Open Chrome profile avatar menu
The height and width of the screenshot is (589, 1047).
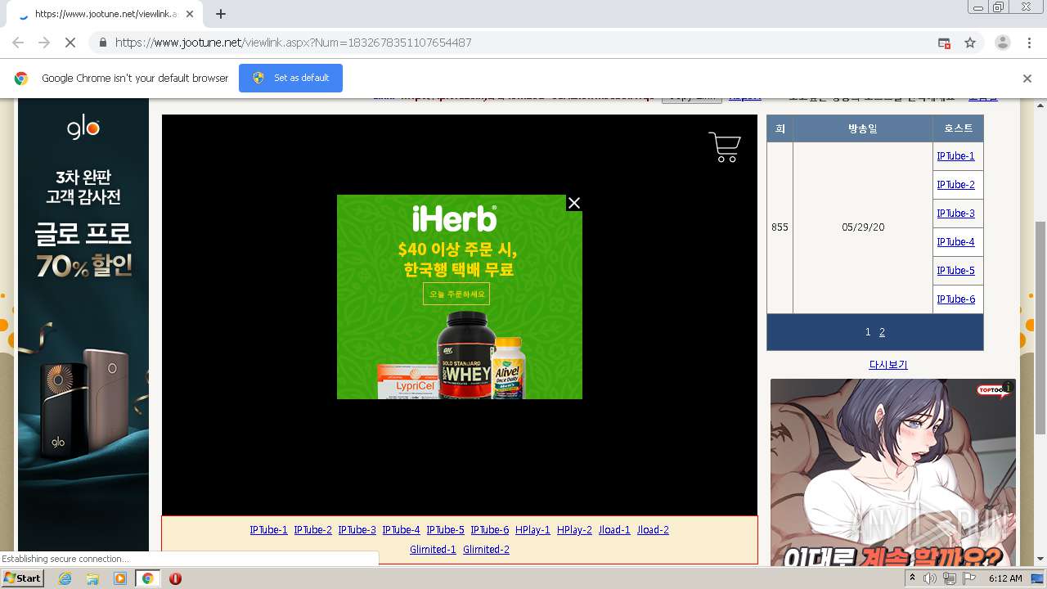1002,43
